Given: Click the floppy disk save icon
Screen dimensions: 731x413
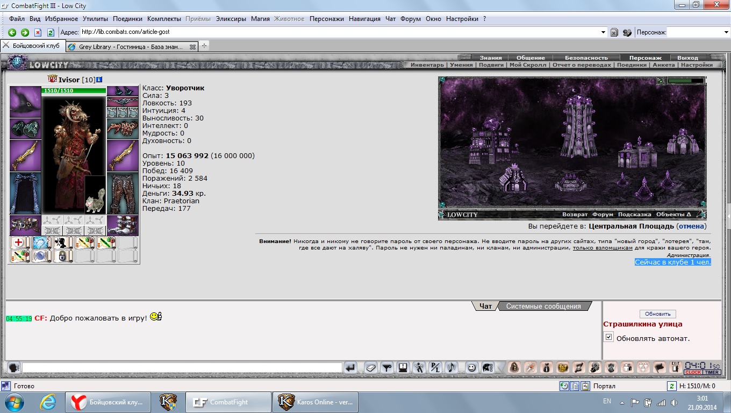Looking at the screenshot, I should (403, 368).
